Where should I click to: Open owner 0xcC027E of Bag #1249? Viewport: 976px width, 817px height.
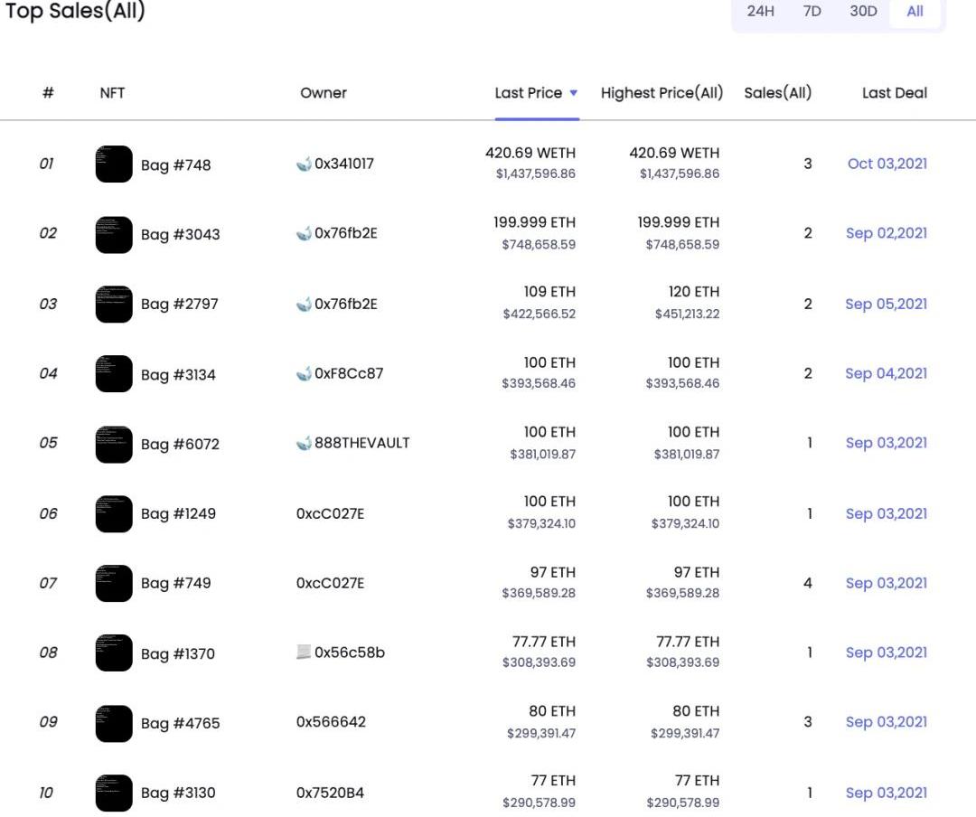point(330,513)
